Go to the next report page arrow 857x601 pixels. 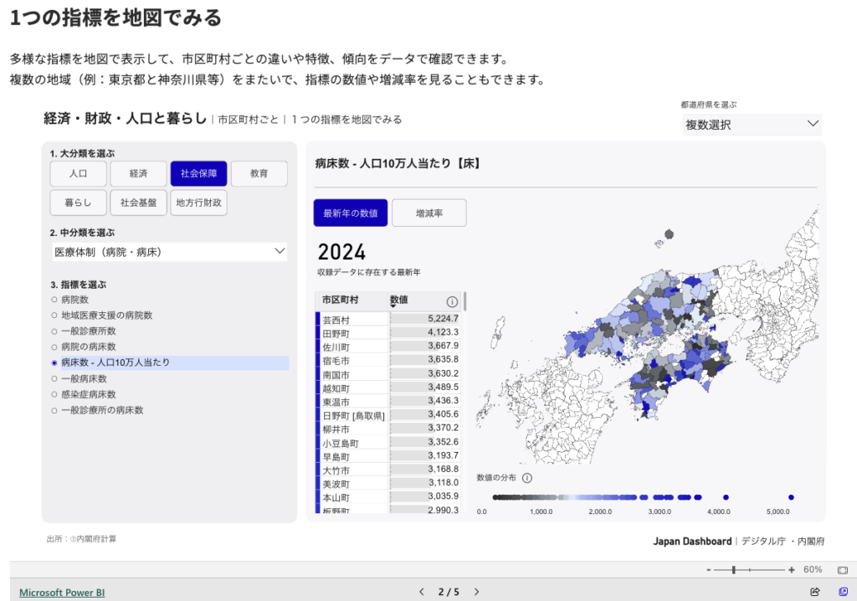(477, 592)
